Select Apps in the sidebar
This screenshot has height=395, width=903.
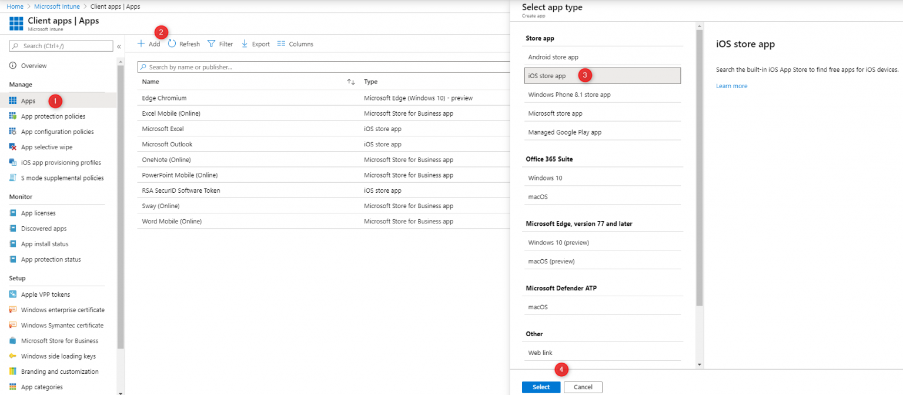[28, 101]
